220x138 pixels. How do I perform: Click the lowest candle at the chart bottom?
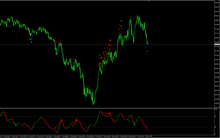click(x=94, y=104)
